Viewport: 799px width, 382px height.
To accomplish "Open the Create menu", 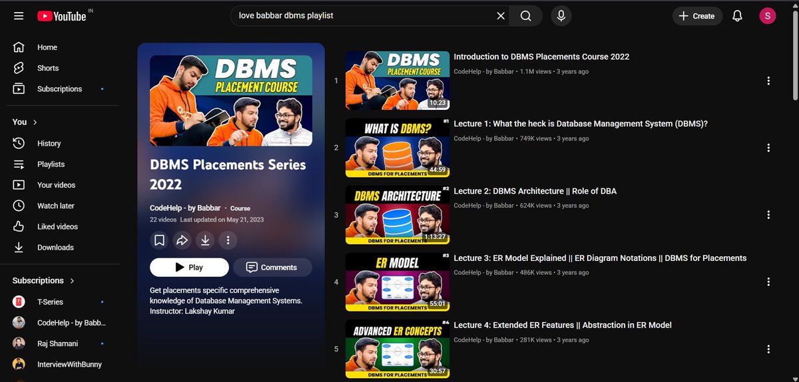I will point(697,16).
